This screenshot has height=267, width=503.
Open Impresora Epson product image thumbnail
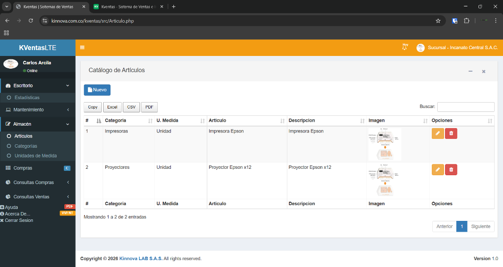pyautogui.click(x=385, y=144)
